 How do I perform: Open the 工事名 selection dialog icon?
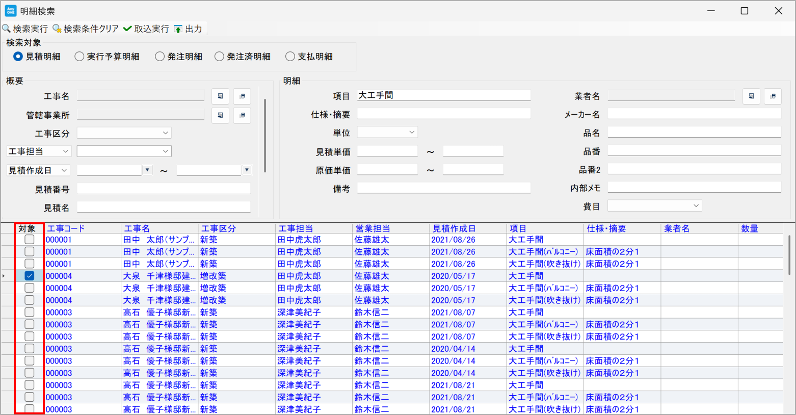click(x=220, y=96)
